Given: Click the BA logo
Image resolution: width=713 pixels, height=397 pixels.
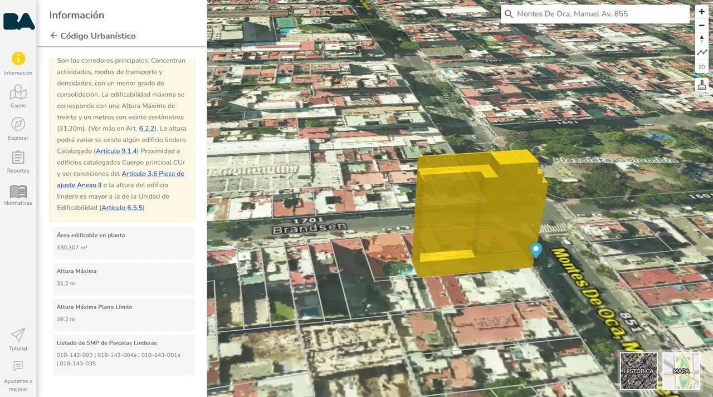Looking at the screenshot, I should pos(19,21).
